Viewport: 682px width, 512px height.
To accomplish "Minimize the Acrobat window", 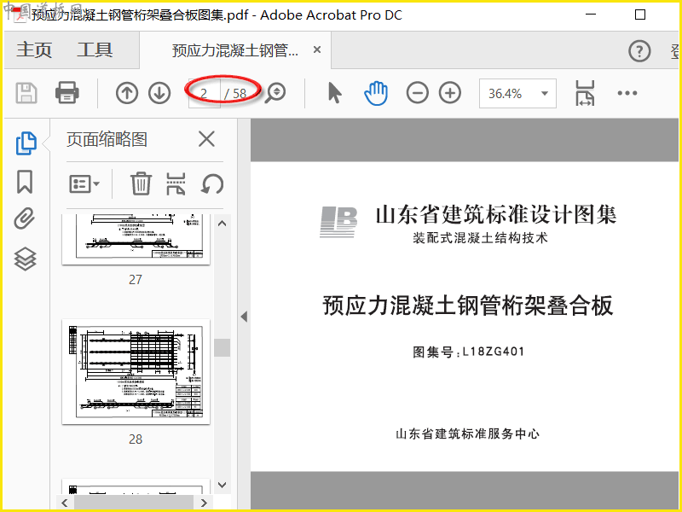I will pos(591,15).
